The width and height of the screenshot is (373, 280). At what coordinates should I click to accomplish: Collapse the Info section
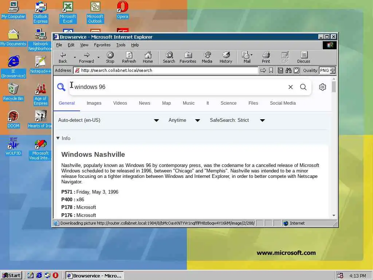pyautogui.click(x=63, y=138)
